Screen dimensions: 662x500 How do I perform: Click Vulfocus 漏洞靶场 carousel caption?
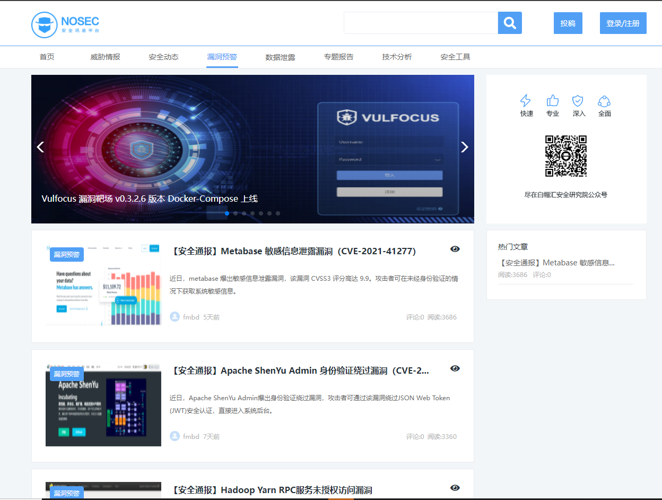(x=150, y=199)
